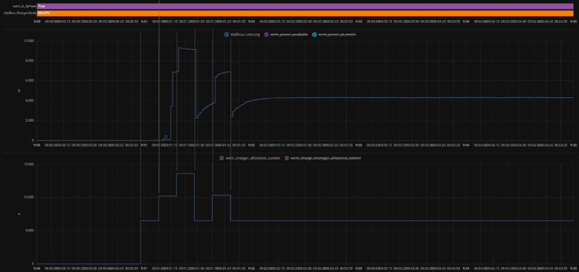Click the blue wem_charger_allocated_current legend dot

(222, 157)
